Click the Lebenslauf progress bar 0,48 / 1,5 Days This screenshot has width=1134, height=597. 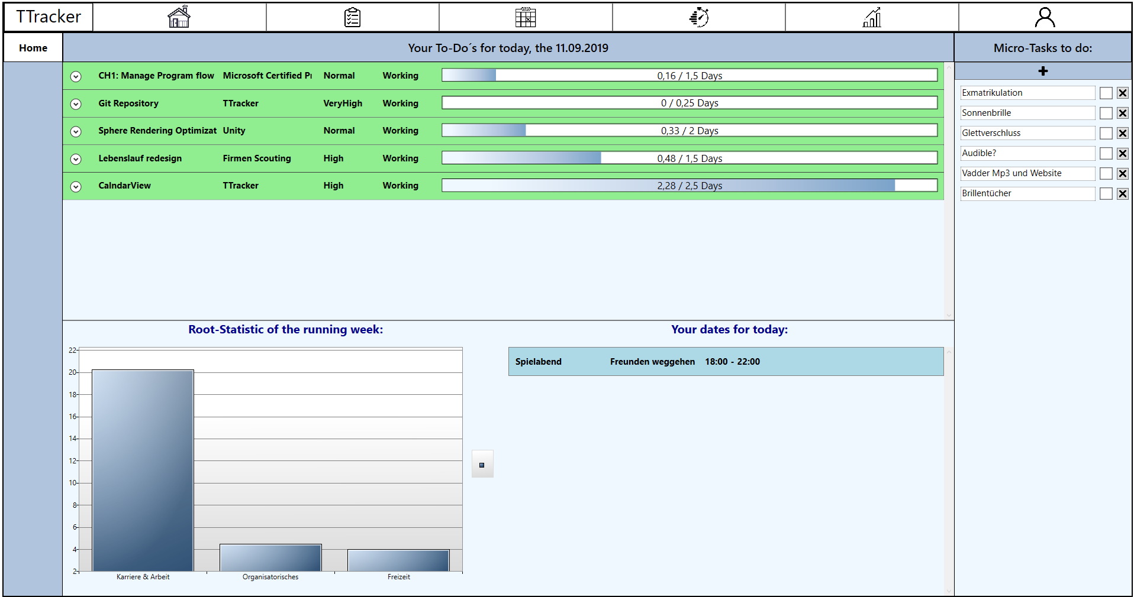click(x=690, y=158)
